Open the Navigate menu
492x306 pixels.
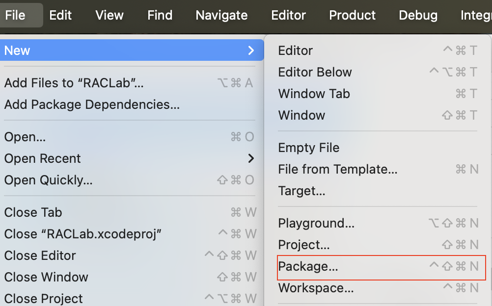[221, 15]
